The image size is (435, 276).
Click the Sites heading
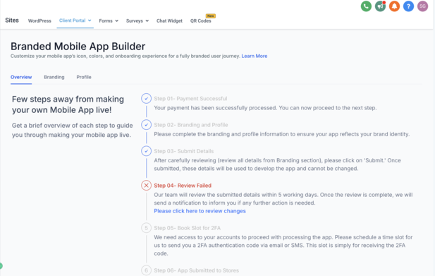pos(12,20)
